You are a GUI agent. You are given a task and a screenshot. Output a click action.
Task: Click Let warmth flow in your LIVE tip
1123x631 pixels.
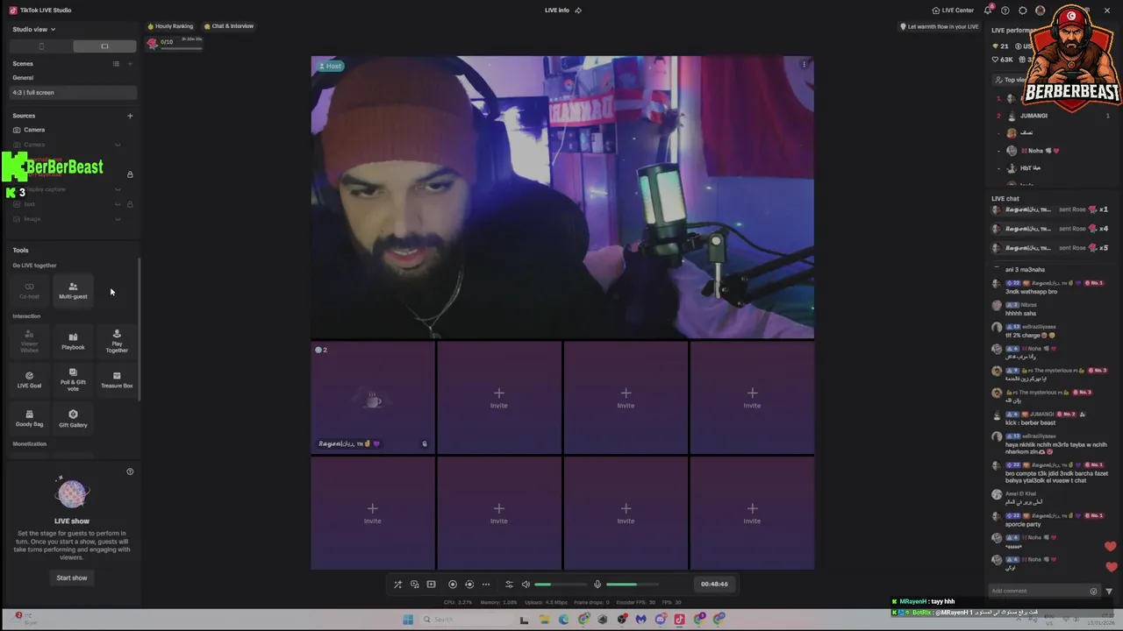click(939, 26)
